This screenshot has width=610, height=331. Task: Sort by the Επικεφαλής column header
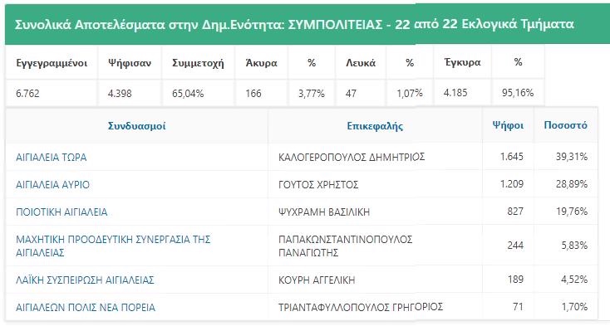(x=375, y=126)
